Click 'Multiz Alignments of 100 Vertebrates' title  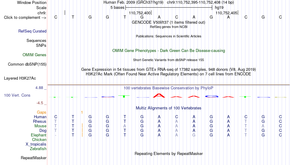[169, 108]
